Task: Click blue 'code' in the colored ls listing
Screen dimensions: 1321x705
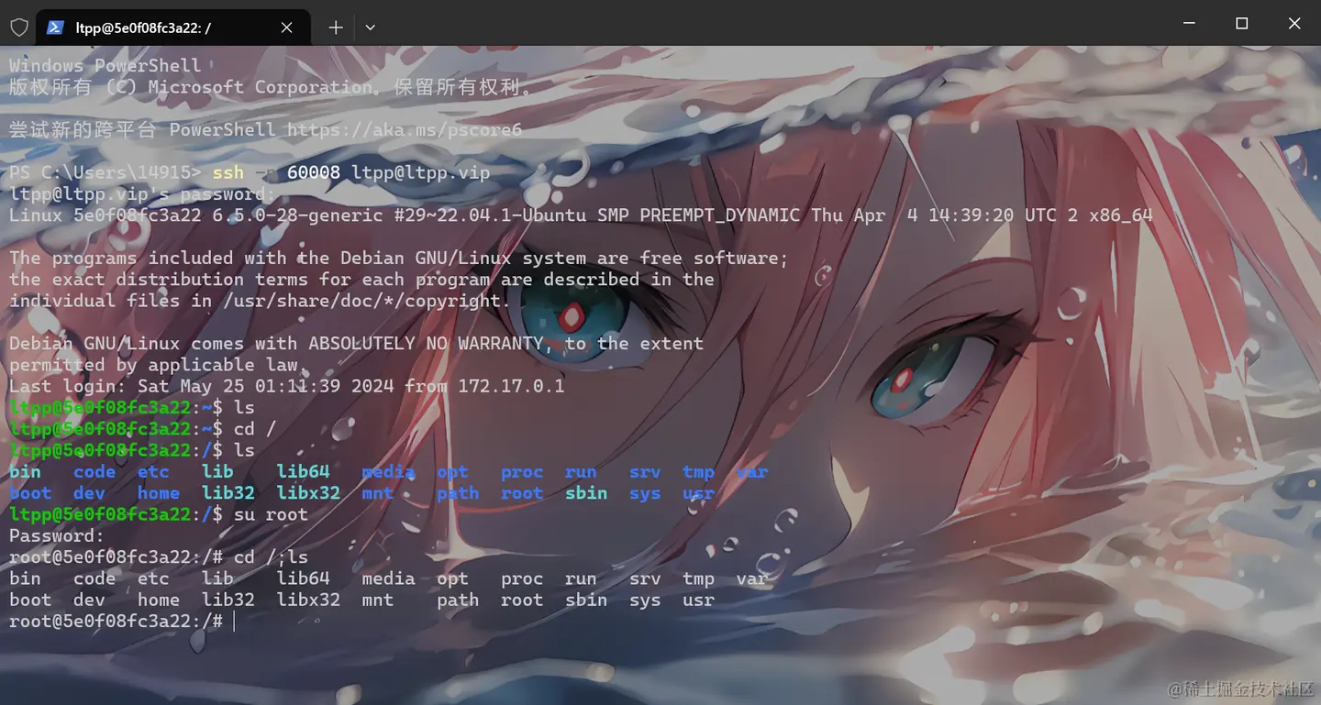Action: [94, 472]
